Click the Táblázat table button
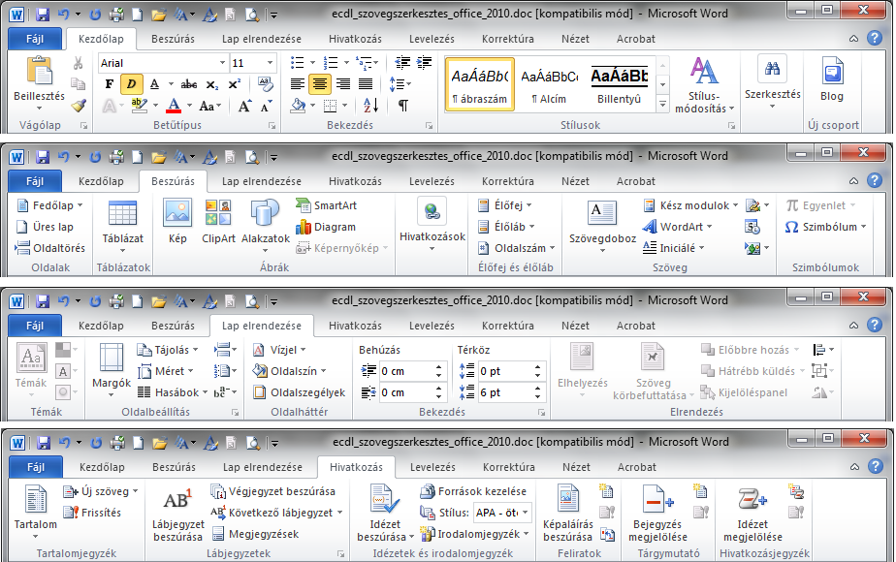The height and width of the screenshot is (562, 896). click(x=122, y=227)
